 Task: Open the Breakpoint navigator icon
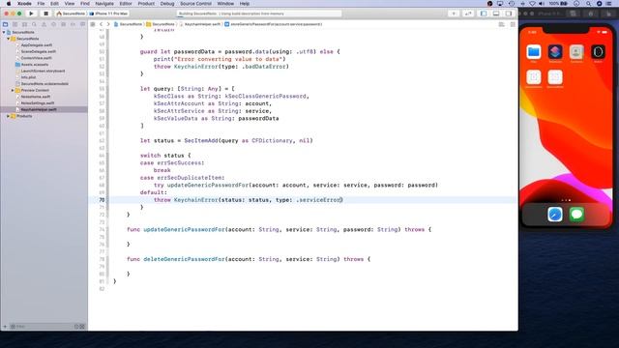pyautogui.click(x=74, y=24)
